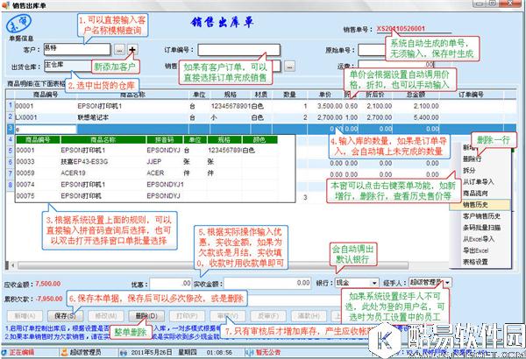Click the 销售出库单 title bar app icon
526x359 pixels.
tap(6, 5)
